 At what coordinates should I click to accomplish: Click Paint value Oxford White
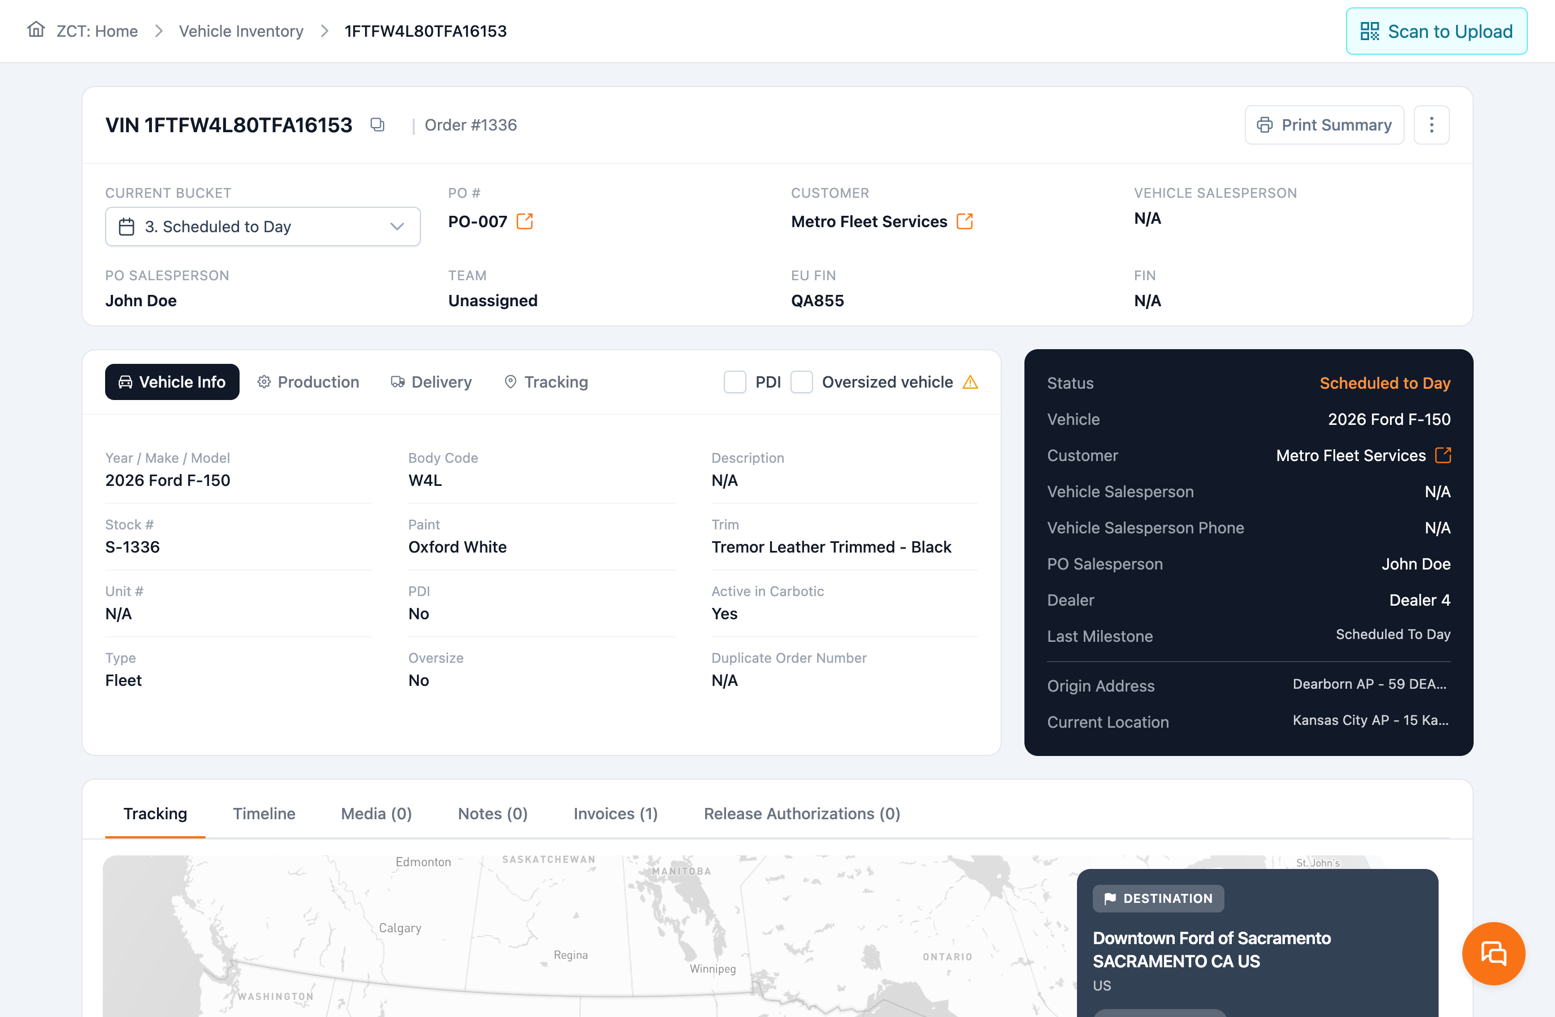[457, 547]
